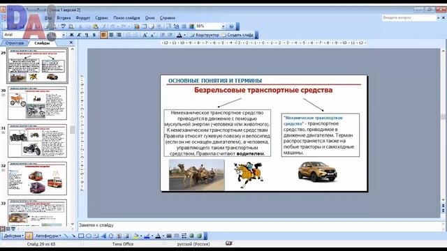
Task: Expand the line color dropdown arrow
Action: coord(152,236)
